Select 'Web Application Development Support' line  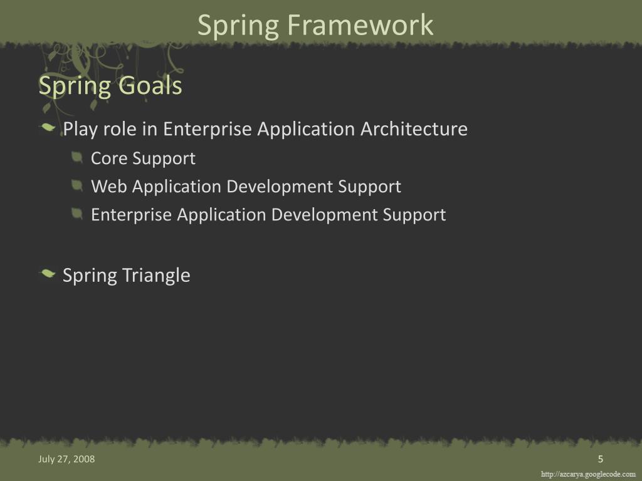pos(246,187)
